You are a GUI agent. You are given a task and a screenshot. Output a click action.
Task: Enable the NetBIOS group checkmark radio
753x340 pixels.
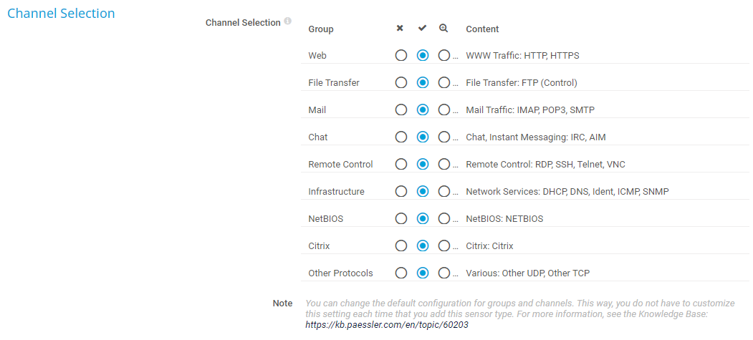pyautogui.click(x=423, y=218)
